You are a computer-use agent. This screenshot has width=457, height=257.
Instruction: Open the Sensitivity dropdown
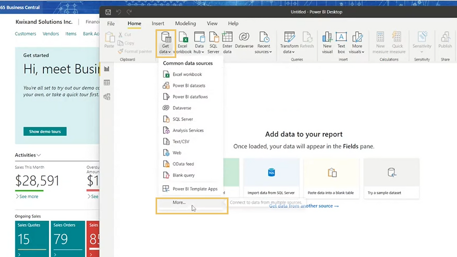click(x=422, y=43)
